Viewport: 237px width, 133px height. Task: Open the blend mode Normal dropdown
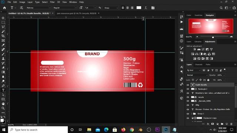(197, 75)
